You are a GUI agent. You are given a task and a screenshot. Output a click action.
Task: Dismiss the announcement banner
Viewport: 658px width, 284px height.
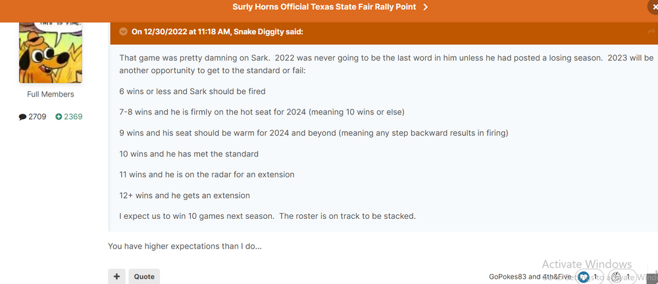(653, 7)
